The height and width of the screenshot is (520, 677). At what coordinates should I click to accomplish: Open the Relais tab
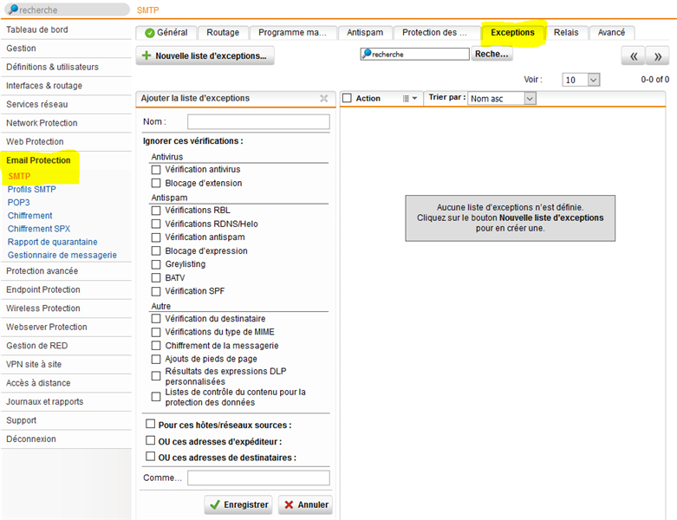[x=566, y=33]
